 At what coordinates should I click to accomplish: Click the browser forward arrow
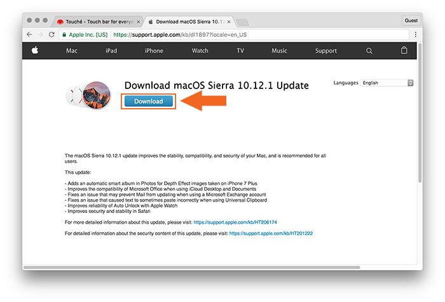point(41,34)
